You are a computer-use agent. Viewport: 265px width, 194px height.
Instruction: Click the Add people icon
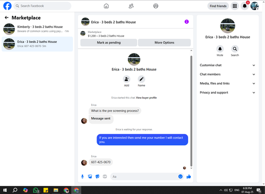click(x=127, y=79)
